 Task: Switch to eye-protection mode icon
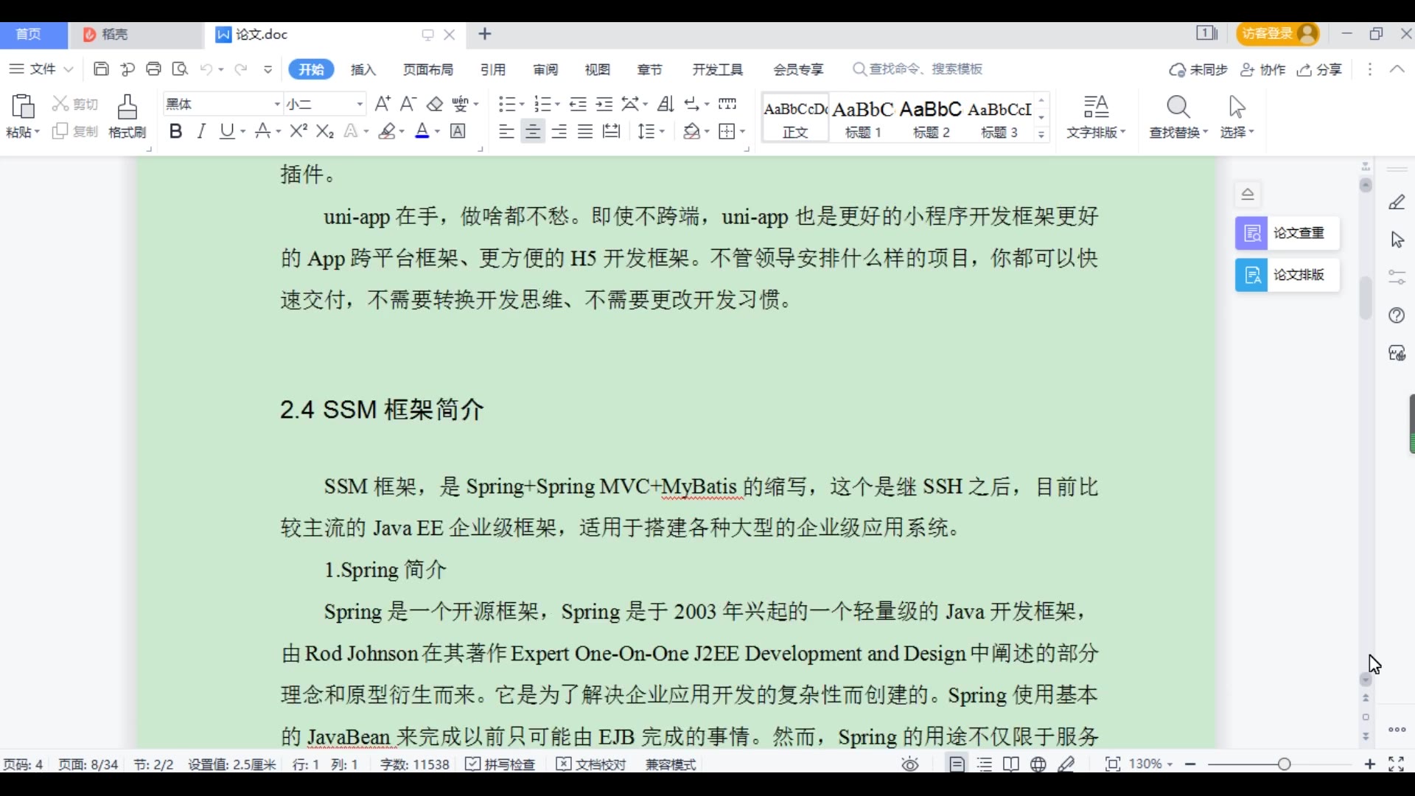[910, 764]
